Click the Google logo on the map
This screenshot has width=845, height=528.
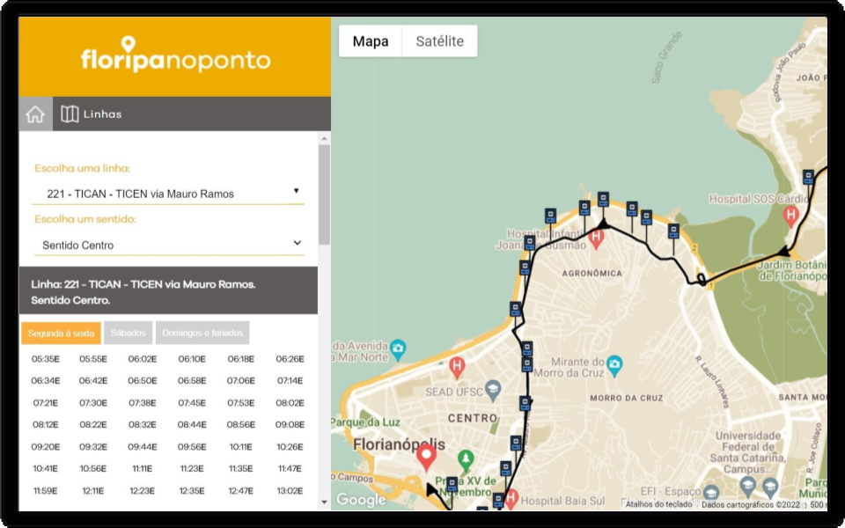(x=360, y=500)
